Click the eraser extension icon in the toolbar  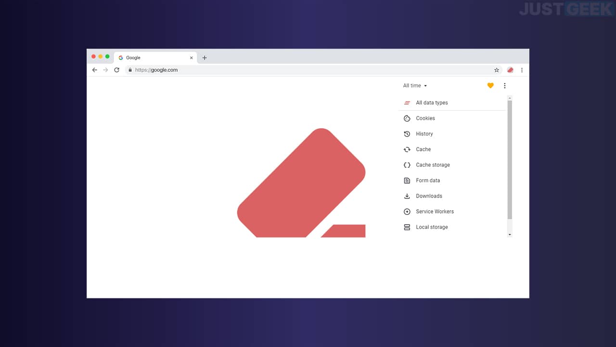tap(510, 70)
